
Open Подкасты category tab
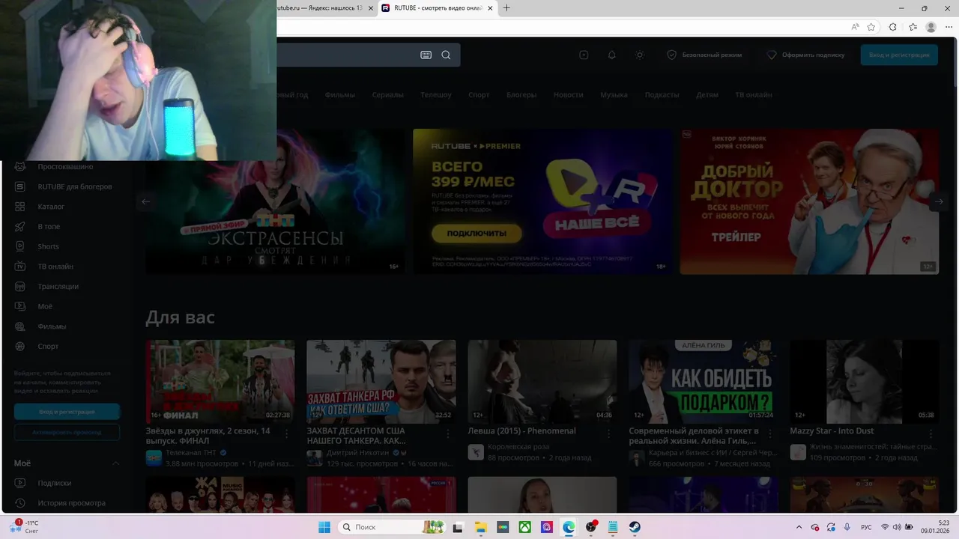[x=662, y=95]
